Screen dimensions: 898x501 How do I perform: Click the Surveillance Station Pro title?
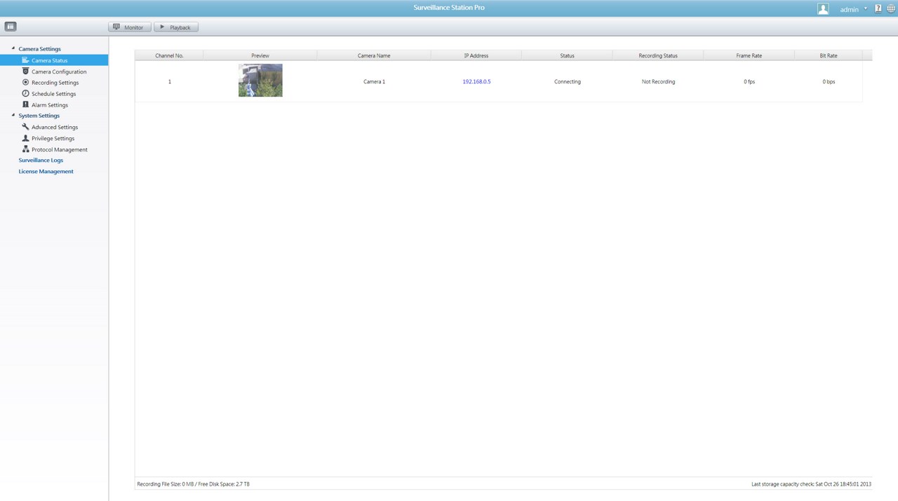coord(449,8)
